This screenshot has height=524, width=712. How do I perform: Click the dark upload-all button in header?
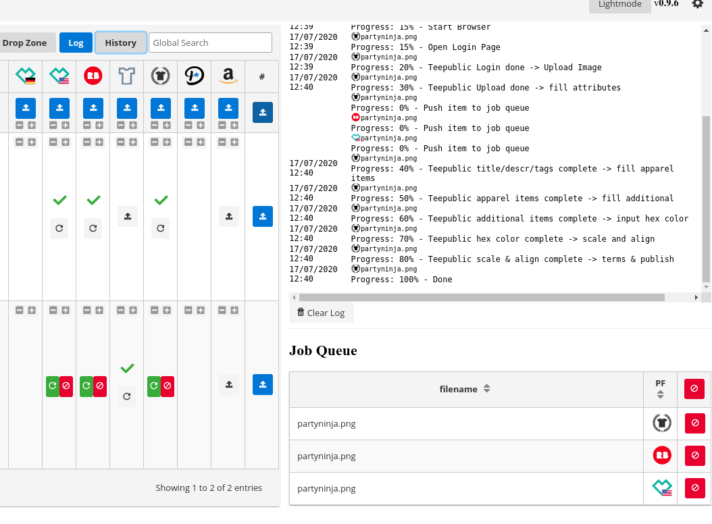pos(262,112)
